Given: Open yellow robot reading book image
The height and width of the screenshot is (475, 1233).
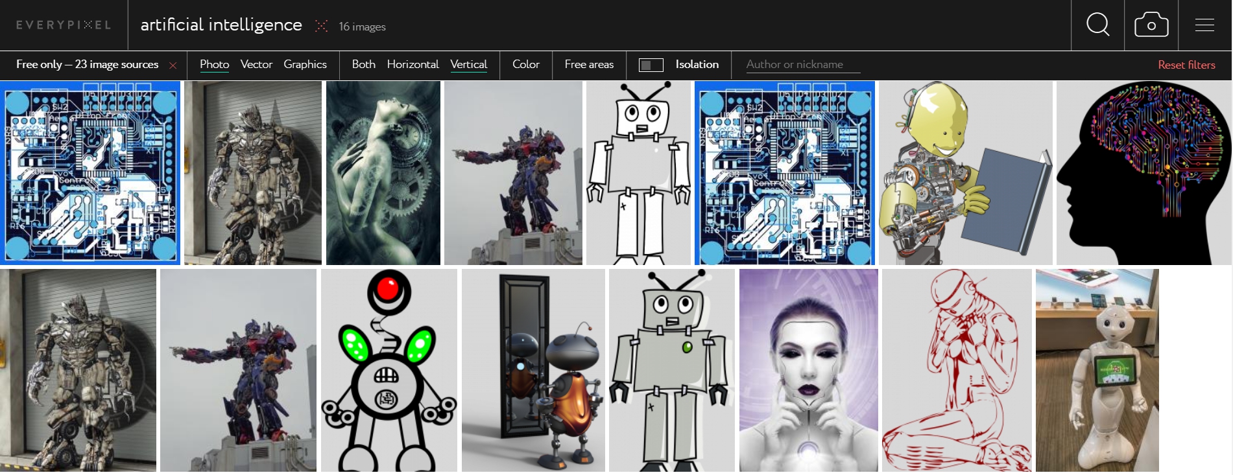Looking at the screenshot, I should click(966, 173).
